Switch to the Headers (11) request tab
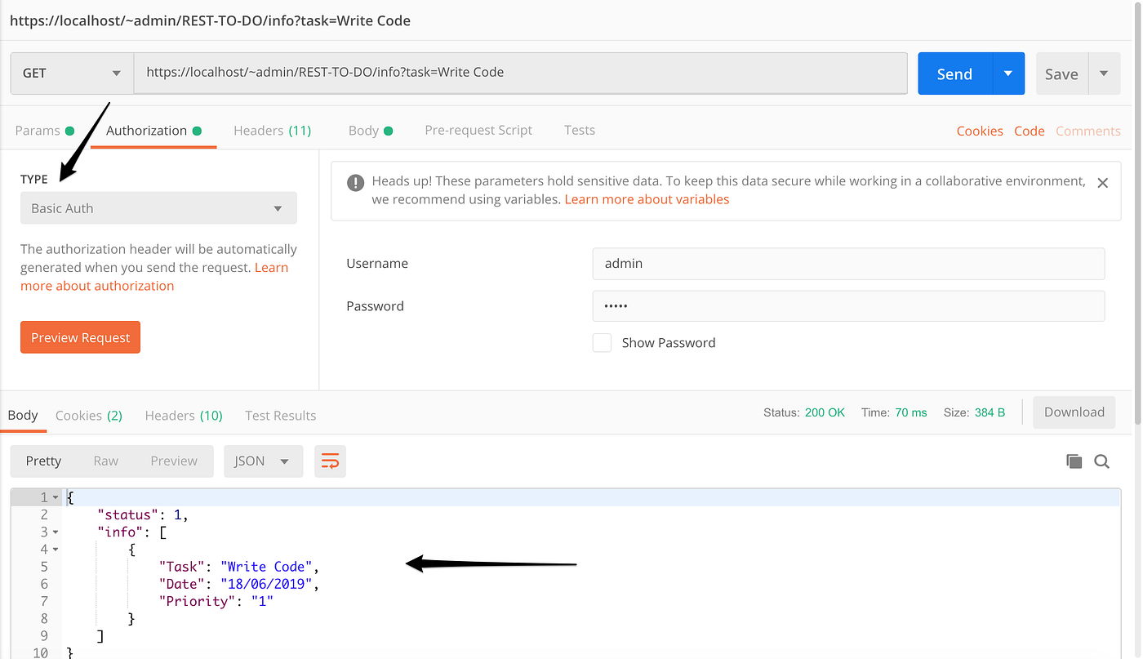Screen dimensions: 1143x659 pyautogui.click(x=272, y=130)
